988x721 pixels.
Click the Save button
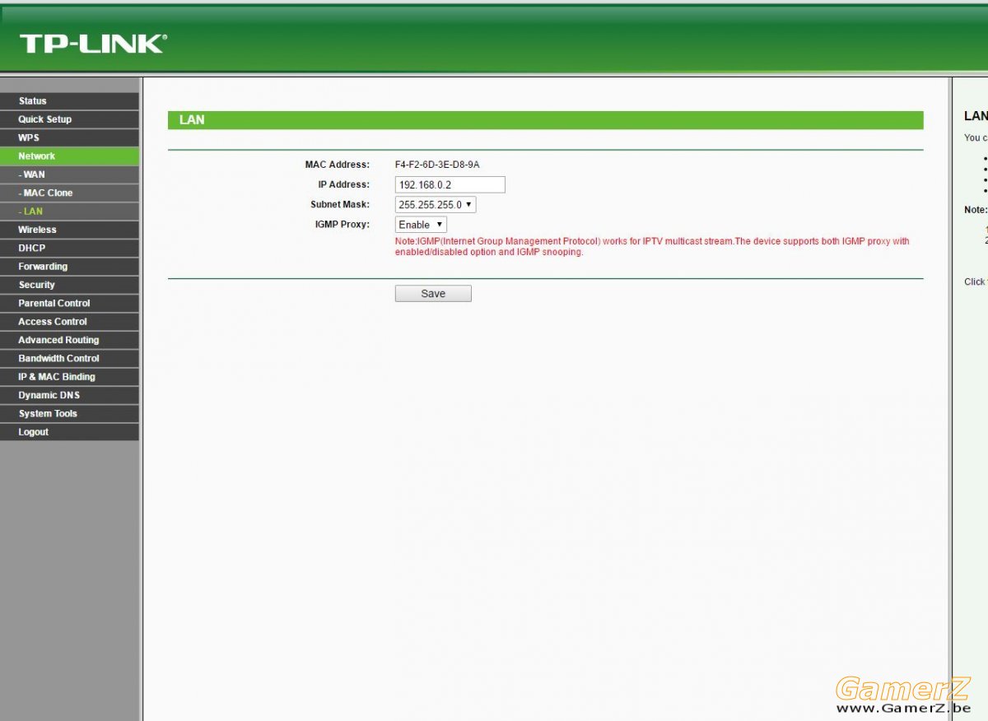pos(433,294)
